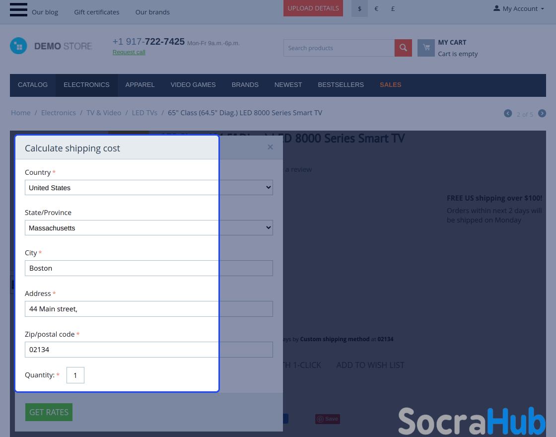Click the search magnifier button
Viewport: 556px width, 437px height.
click(x=403, y=48)
